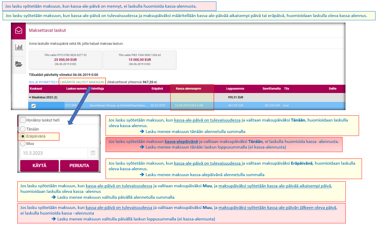Open the calendar date picker icon
This screenshot has height=226, width=379.
tap(93, 153)
